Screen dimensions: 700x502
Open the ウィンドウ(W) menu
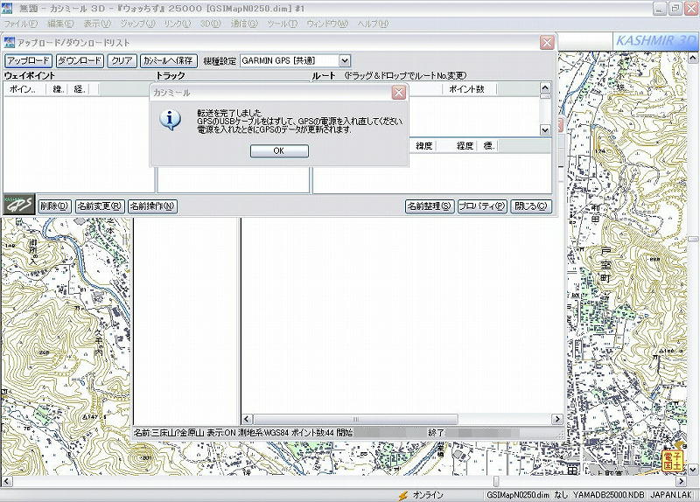click(x=327, y=24)
